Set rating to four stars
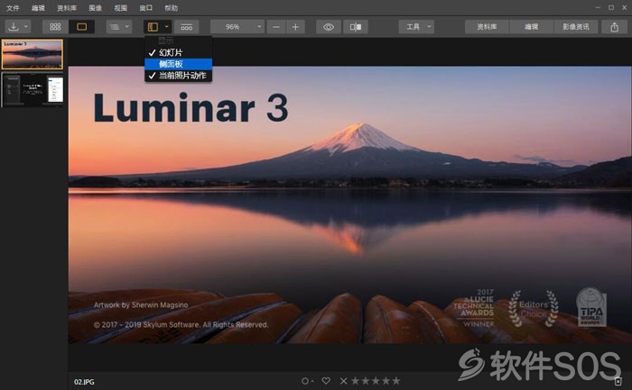 (x=386, y=380)
